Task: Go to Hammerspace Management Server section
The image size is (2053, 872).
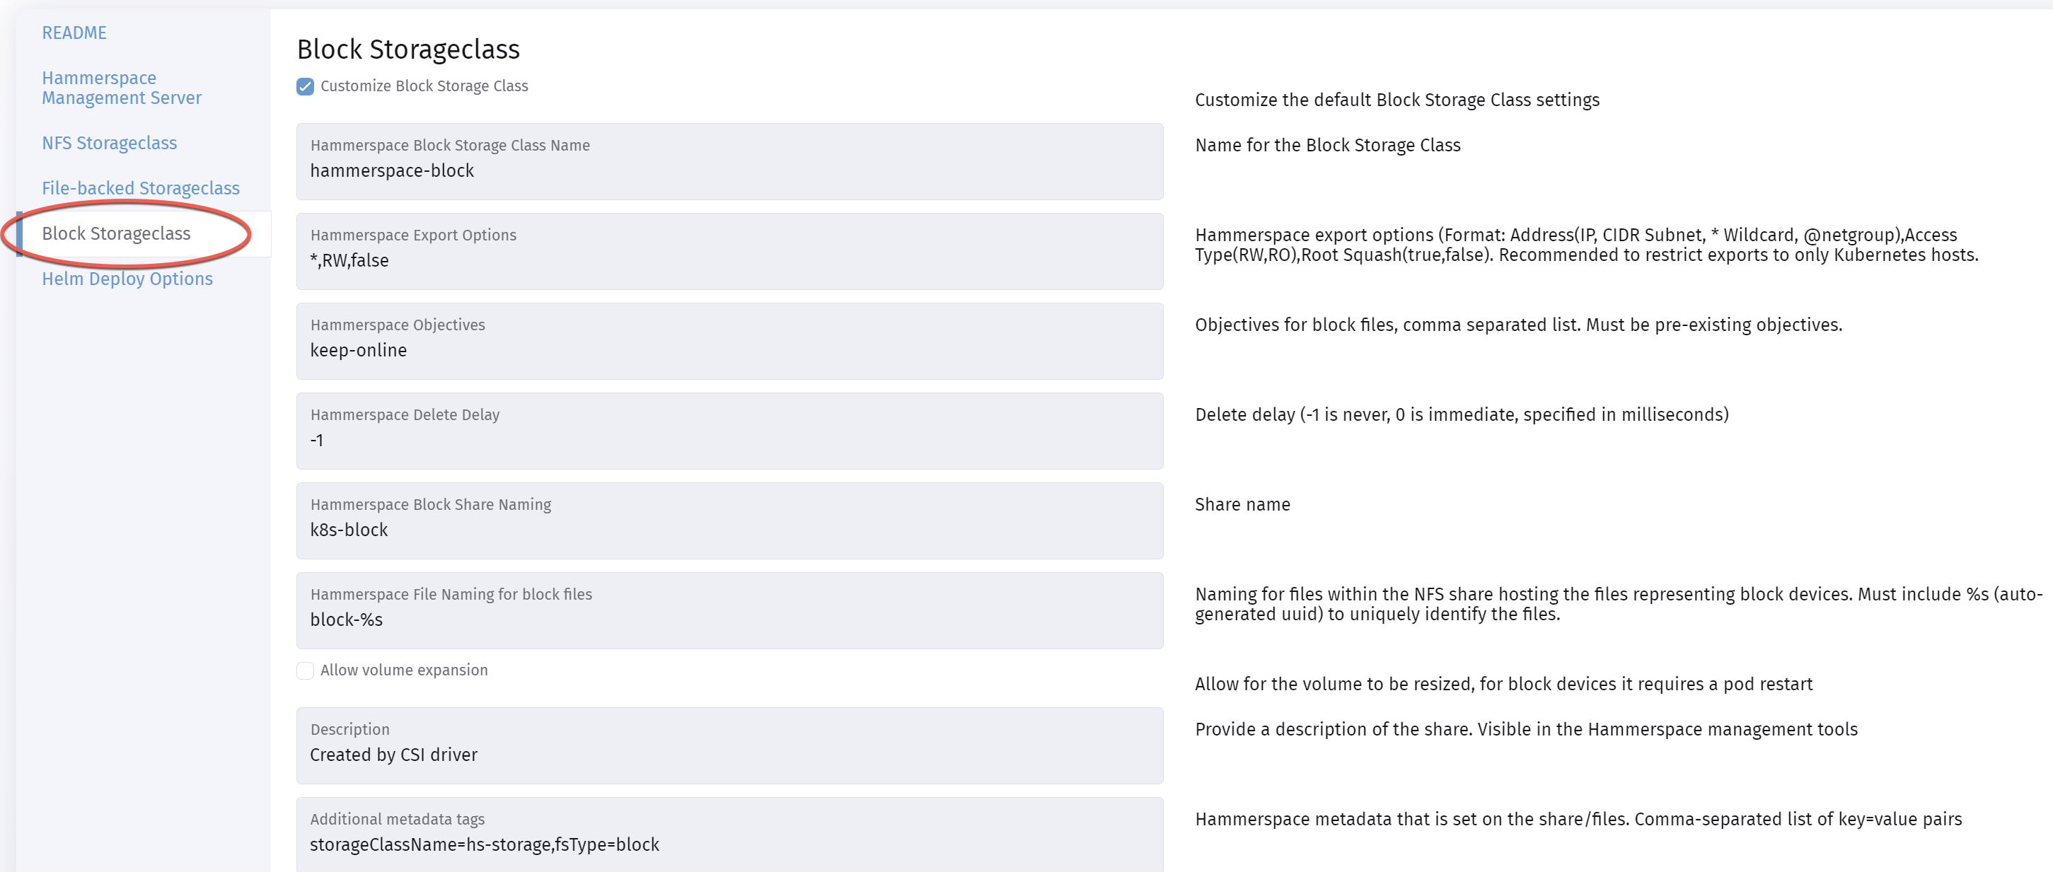Action: (x=121, y=88)
